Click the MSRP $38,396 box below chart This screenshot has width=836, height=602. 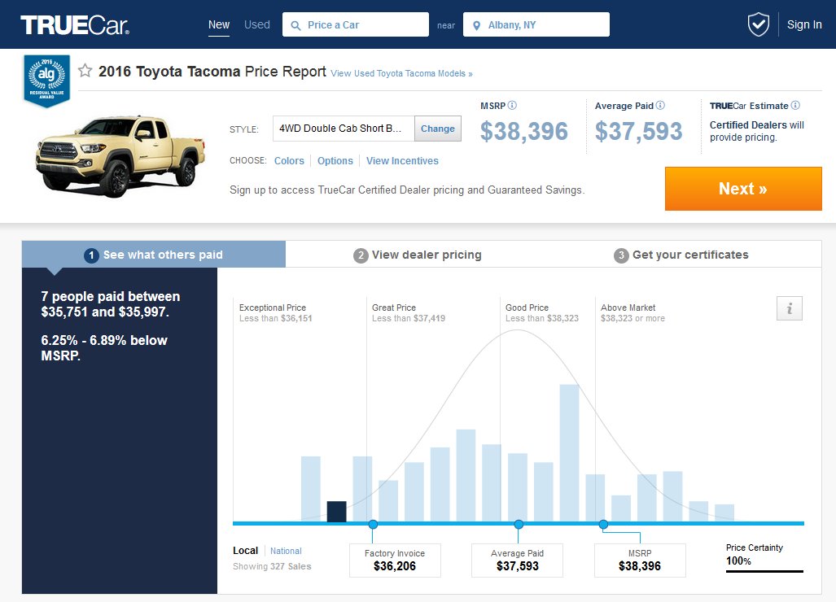(640, 561)
